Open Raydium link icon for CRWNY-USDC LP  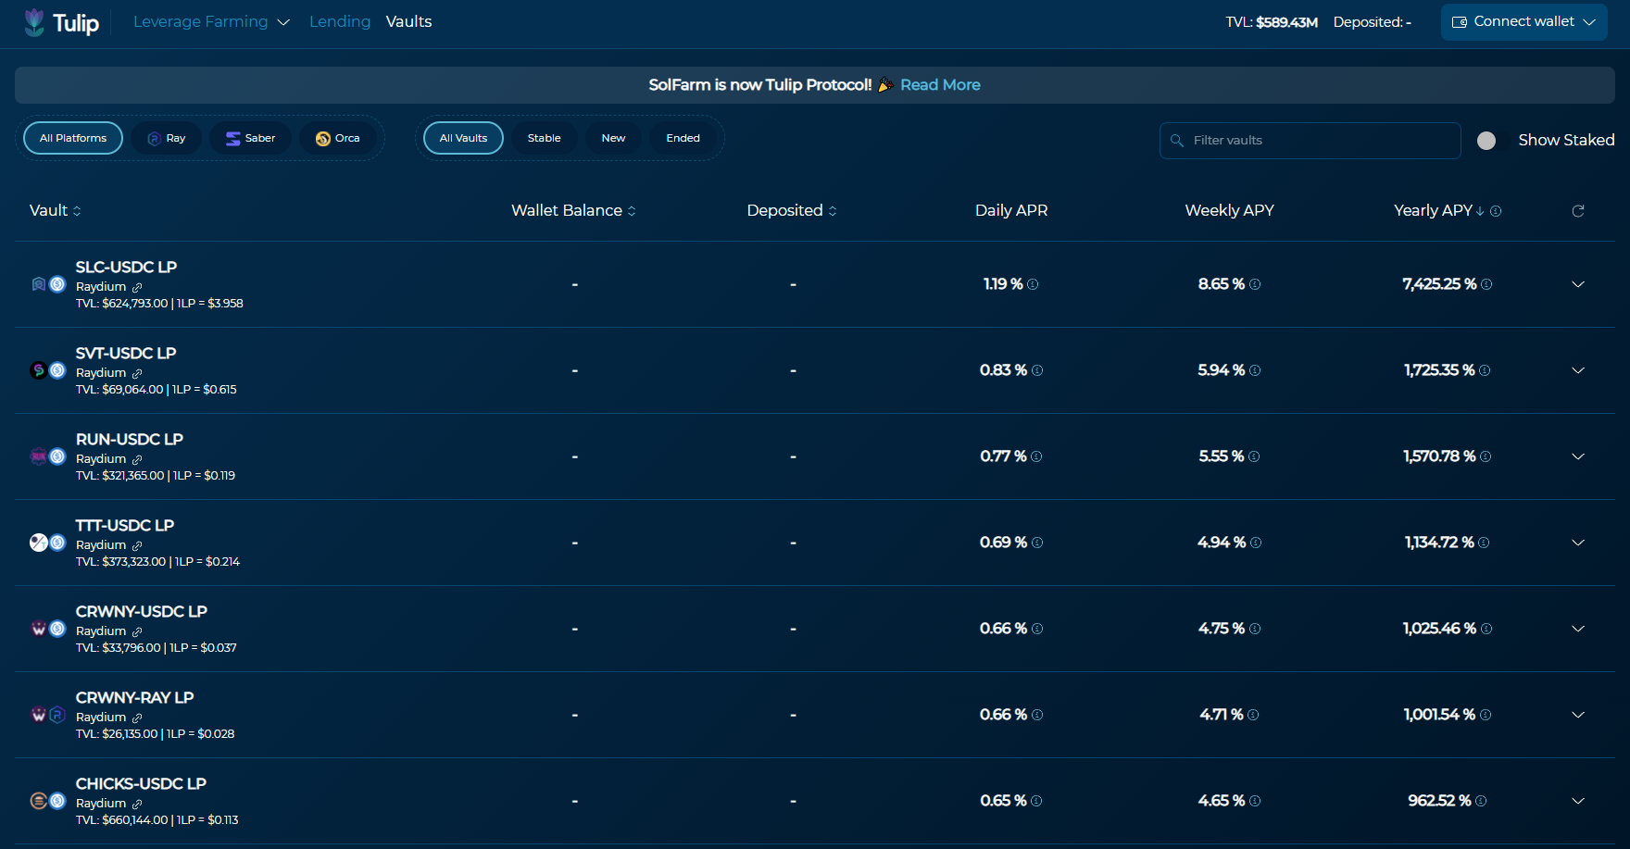click(x=137, y=631)
